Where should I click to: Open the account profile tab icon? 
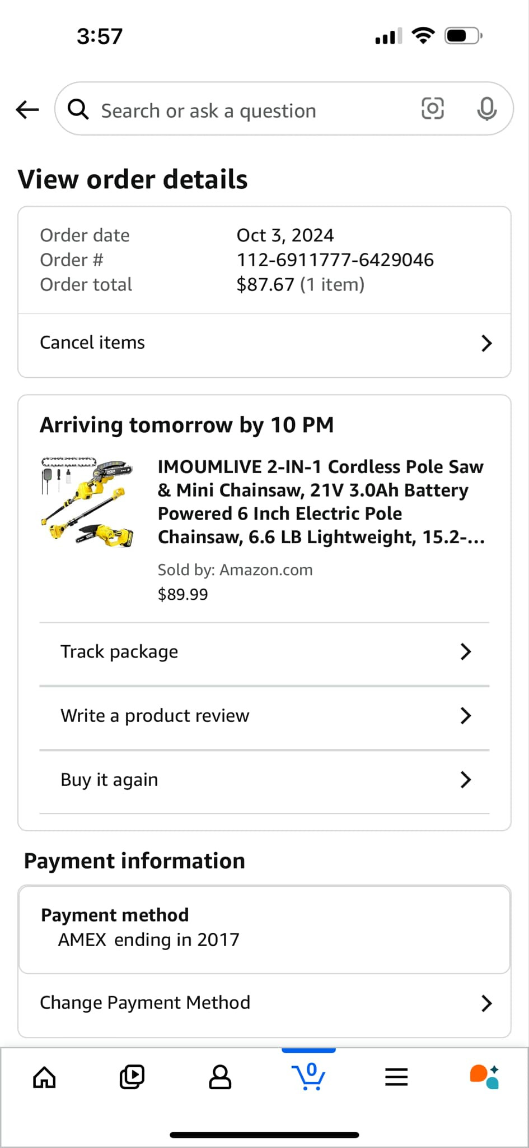click(x=220, y=1077)
